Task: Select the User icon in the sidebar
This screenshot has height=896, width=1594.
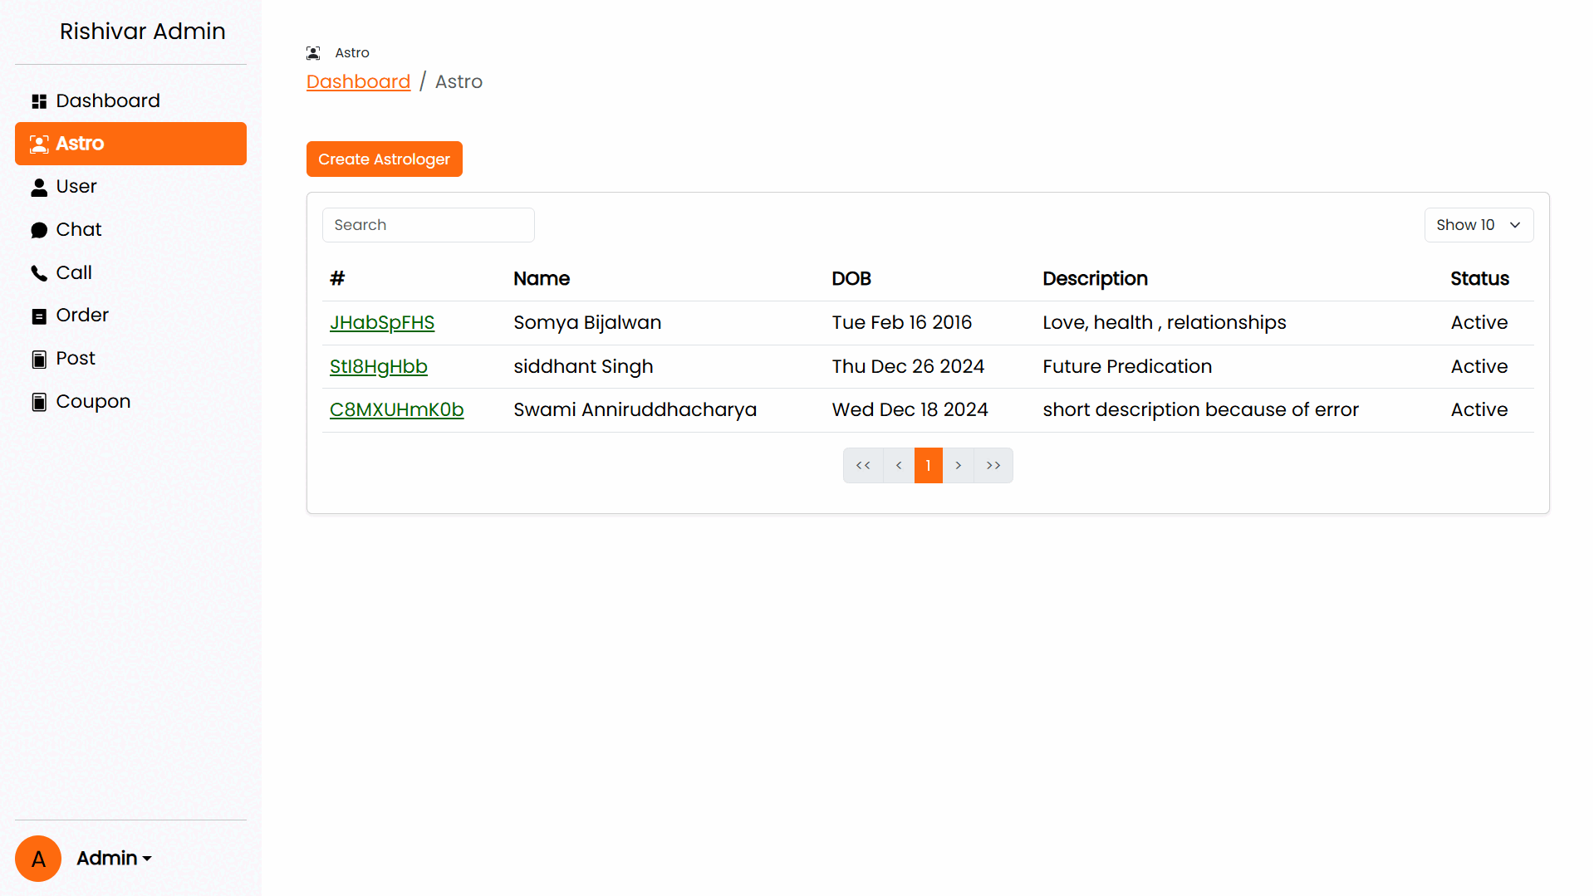Action: click(38, 187)
